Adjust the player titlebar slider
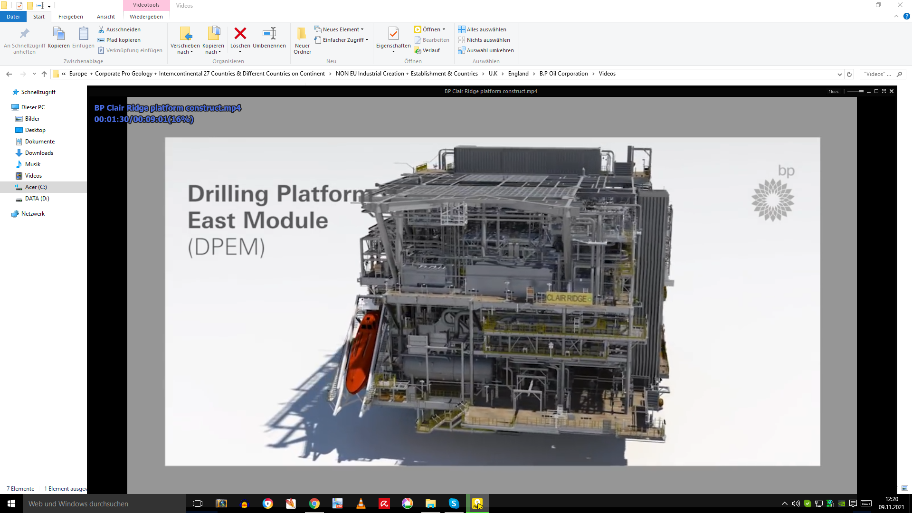This screenshot has width=912, height=513. 855,91
